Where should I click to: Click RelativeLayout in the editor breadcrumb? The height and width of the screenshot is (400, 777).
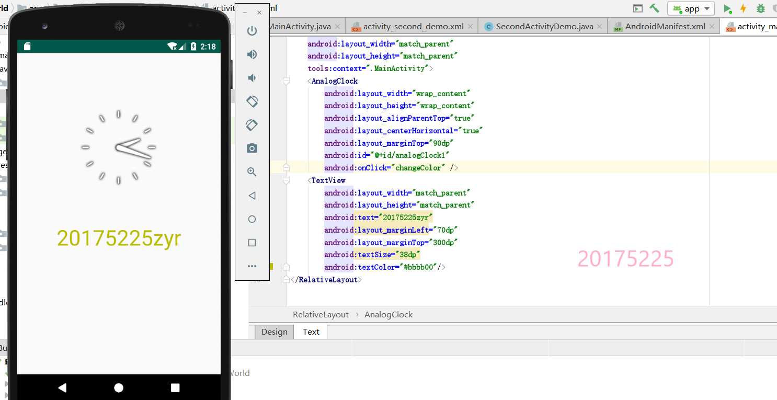tap(321, 314)
